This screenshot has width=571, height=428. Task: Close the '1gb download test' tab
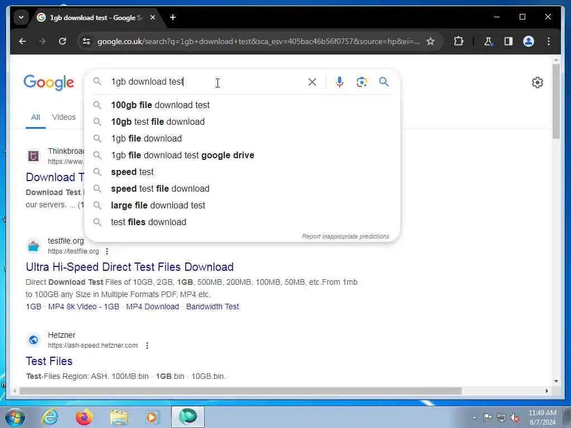tap(153, 17)
